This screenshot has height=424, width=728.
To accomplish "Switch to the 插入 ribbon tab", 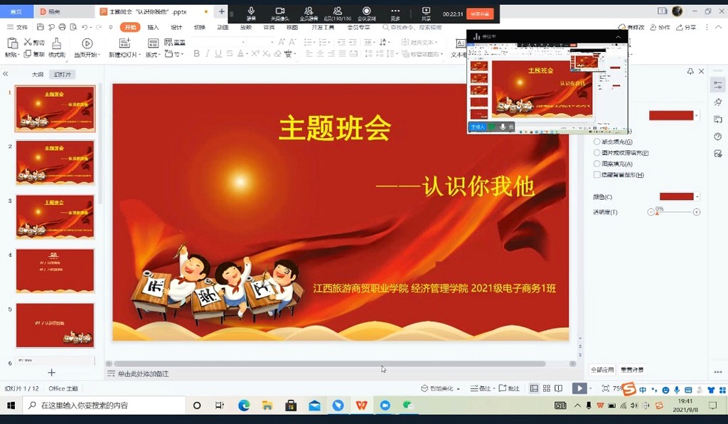I will [153, 27].
